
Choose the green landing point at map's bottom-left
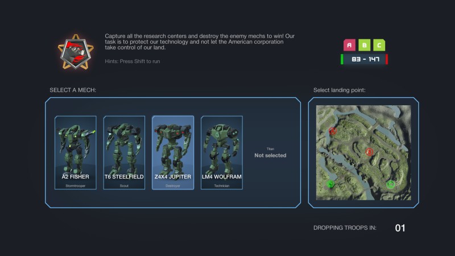(330, 184)
